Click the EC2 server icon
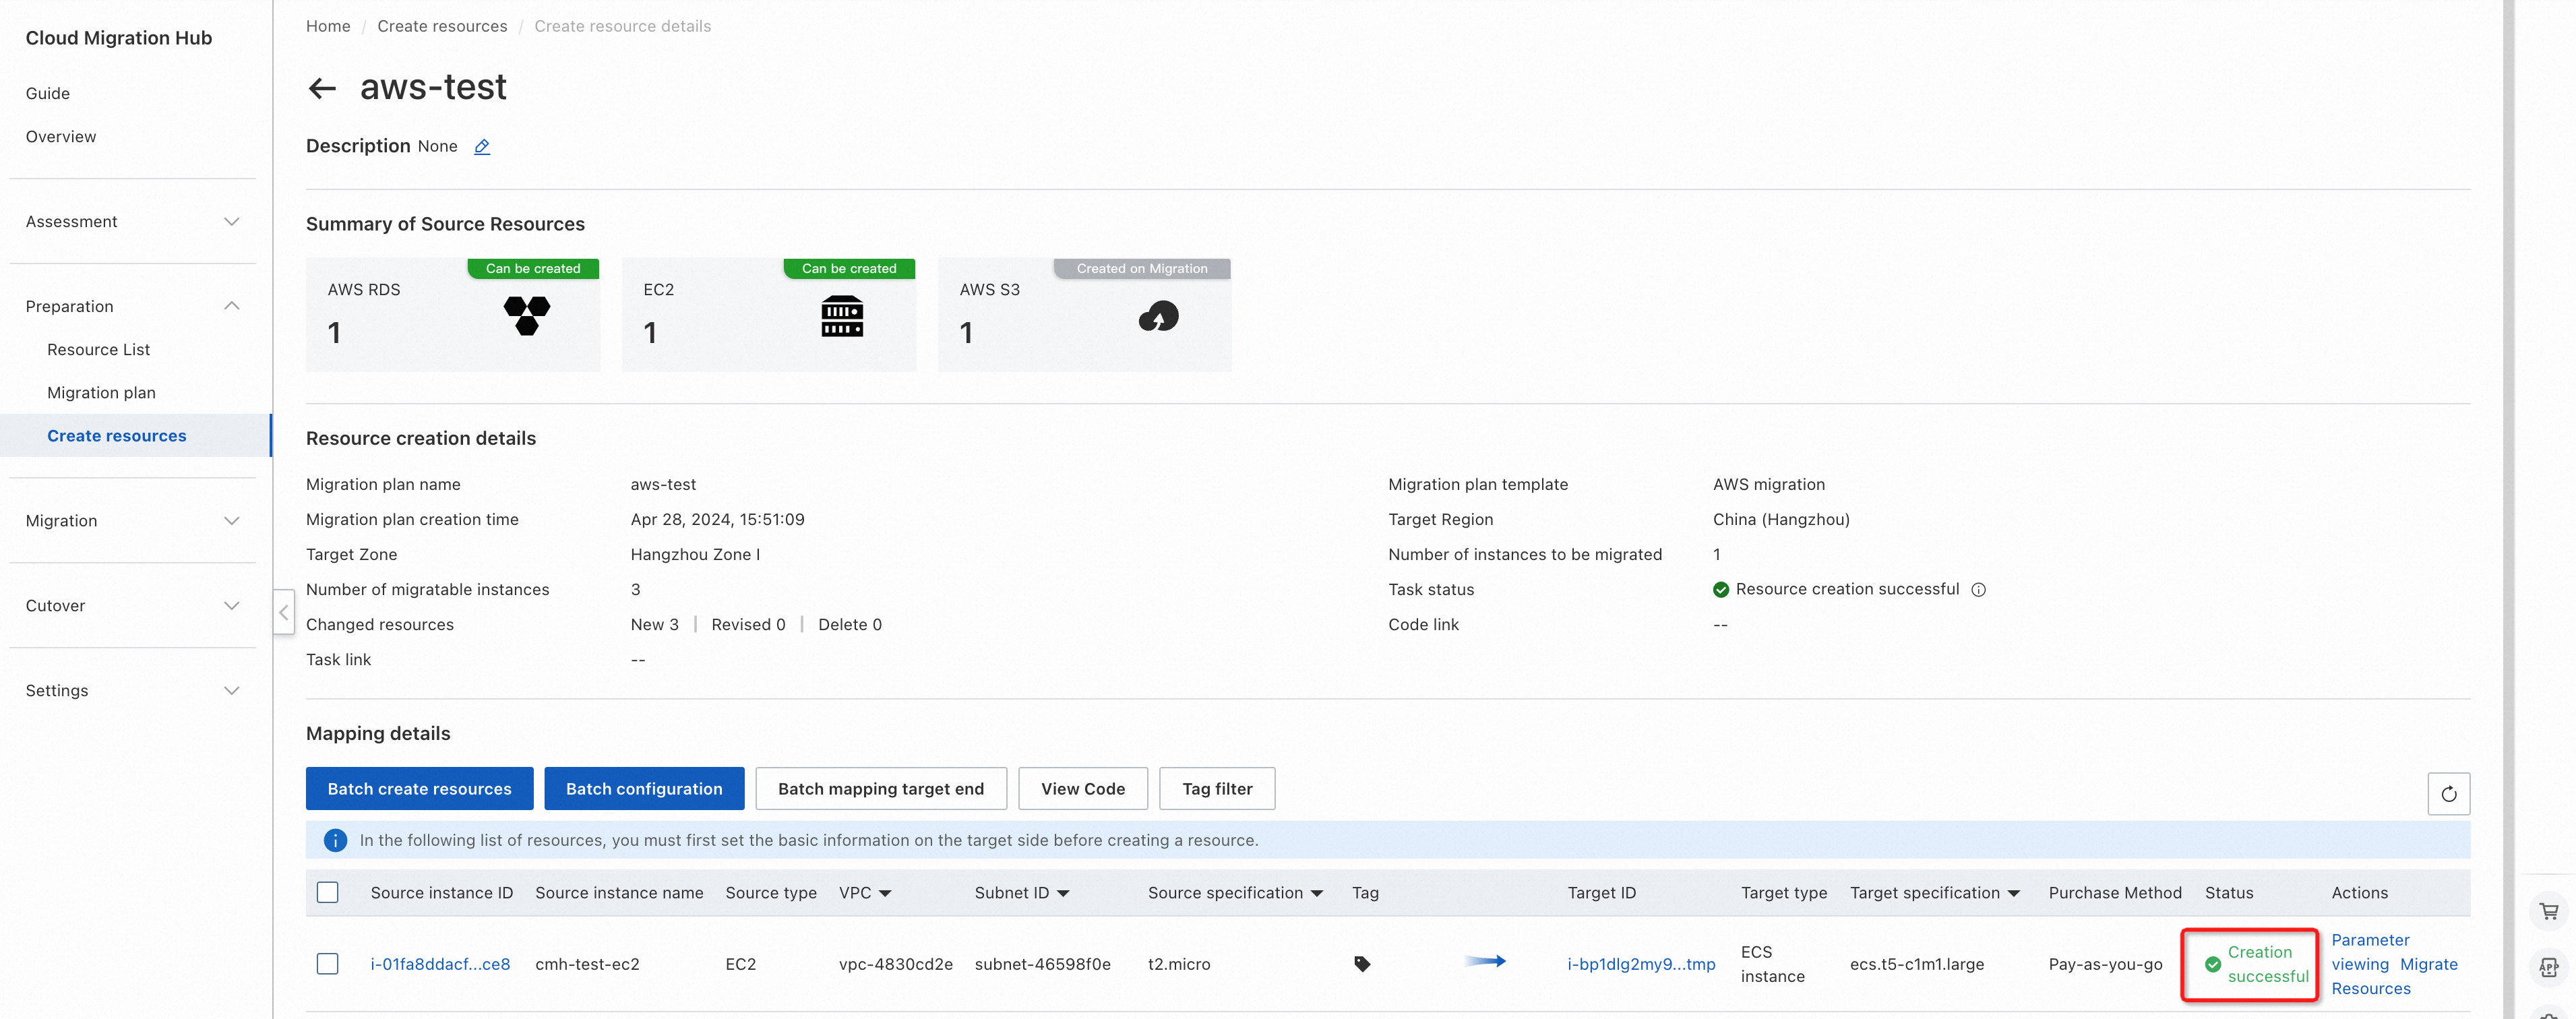The image size is (2576, 1019). 842,316
